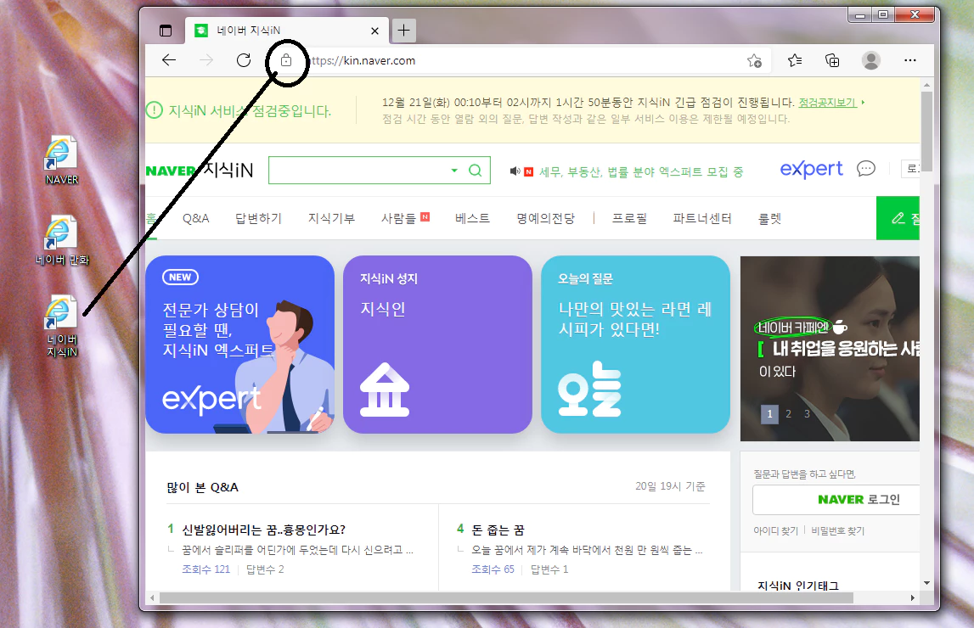This screenshot has width=974, height=628.
Task: Close the 네이버 지식iN tab
Action: click(374, 31)
